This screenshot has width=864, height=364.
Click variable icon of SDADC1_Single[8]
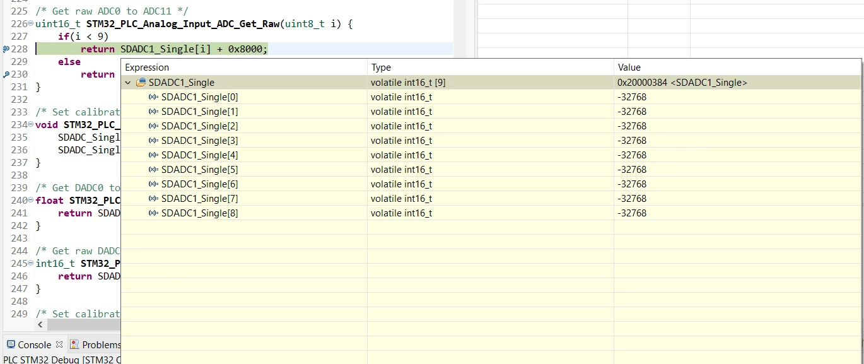point(153,213)
